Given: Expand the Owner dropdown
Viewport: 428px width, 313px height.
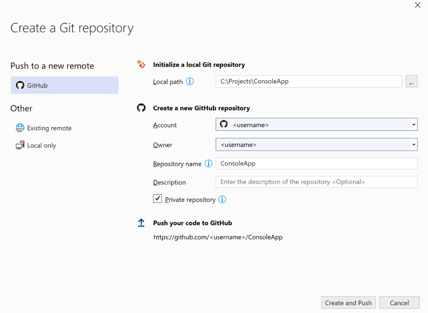Looking at the screenshot, I should tap(414, 144).
